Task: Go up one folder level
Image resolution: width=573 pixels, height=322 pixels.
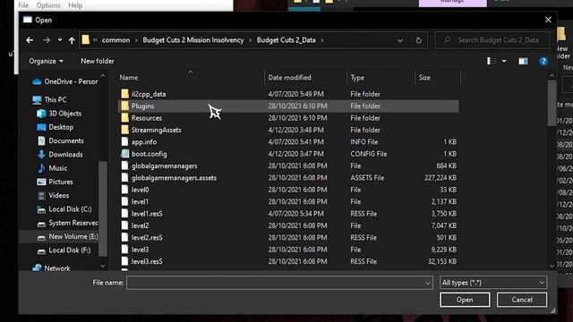Action: (x=72, y=40)
